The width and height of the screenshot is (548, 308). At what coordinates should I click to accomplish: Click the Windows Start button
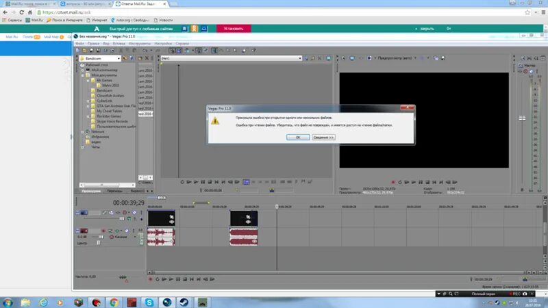(8, 303)
